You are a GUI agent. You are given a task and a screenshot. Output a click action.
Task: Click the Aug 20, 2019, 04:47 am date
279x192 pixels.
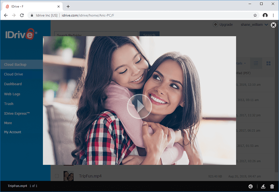click(x=244, y=176)
